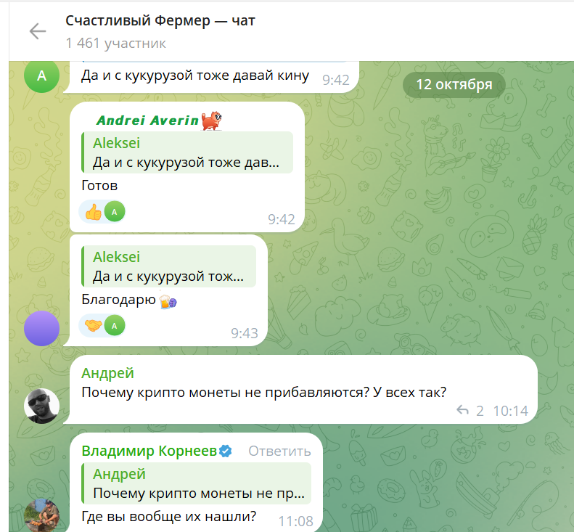Click the '12 октября' date badge

tap(454, 85)
